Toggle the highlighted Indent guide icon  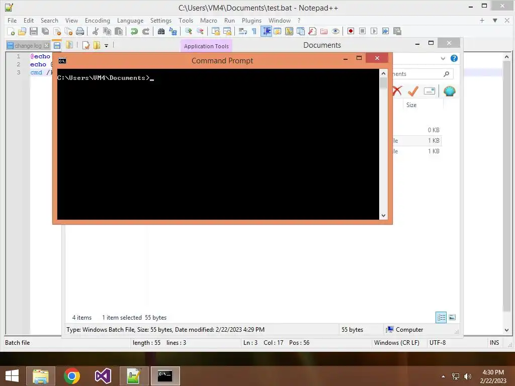point(266,31)
